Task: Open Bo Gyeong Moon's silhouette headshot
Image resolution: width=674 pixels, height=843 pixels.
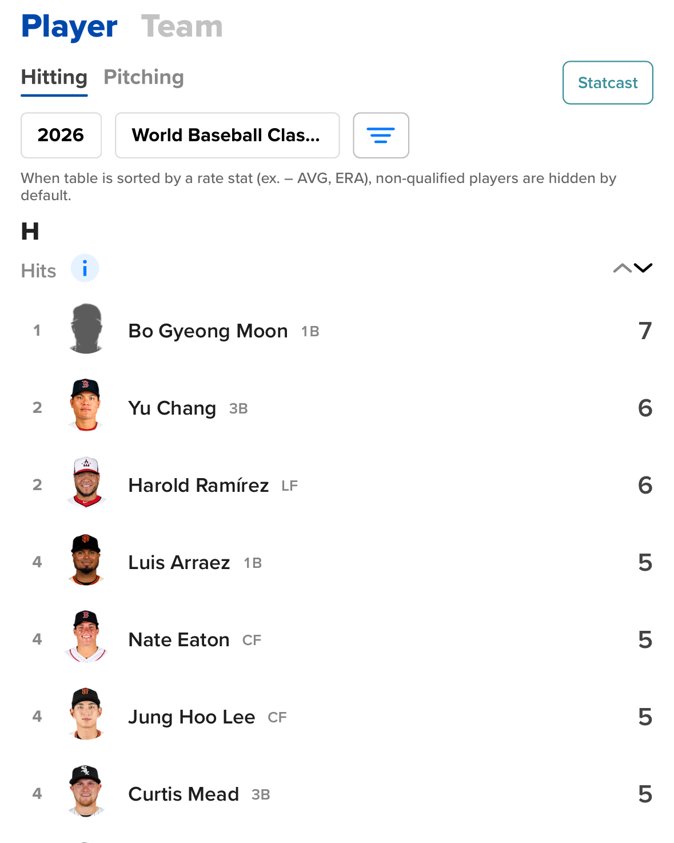Action: (x=86, y=329)
